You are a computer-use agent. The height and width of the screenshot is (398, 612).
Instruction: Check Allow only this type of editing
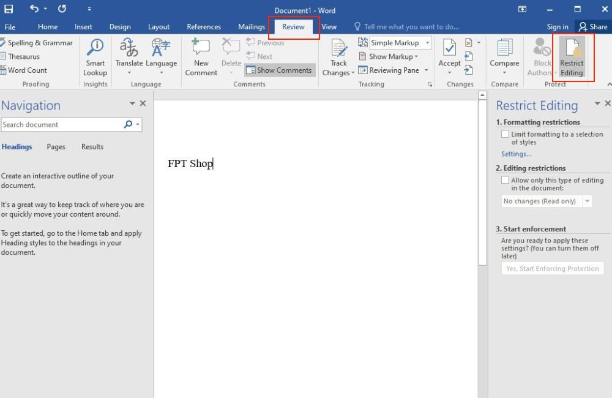coord(505,180)
